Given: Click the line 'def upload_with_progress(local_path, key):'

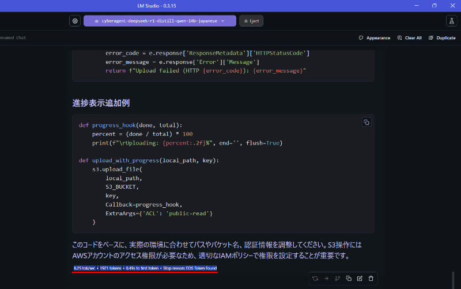Looking at the screenshot, I should pyautogui.click(x=149, y=161).
